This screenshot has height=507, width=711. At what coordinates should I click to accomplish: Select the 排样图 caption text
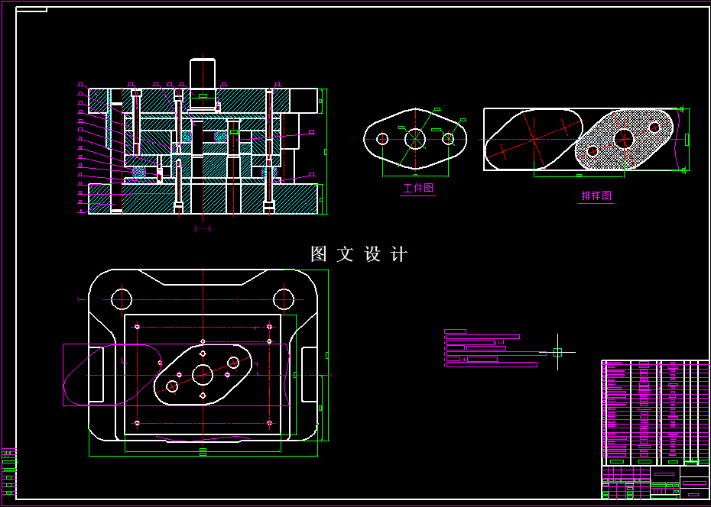596,195
